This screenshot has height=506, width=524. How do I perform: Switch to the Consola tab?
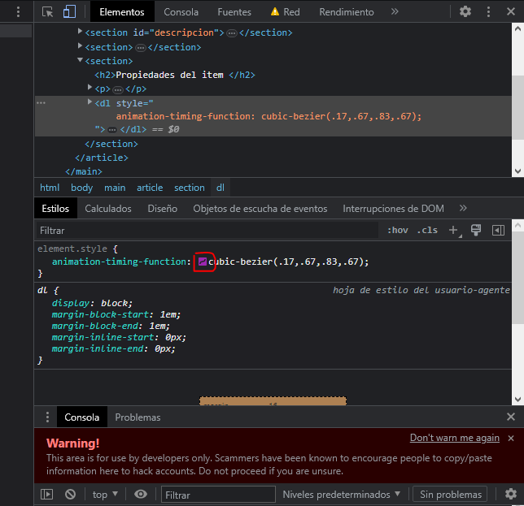[181, 12]
